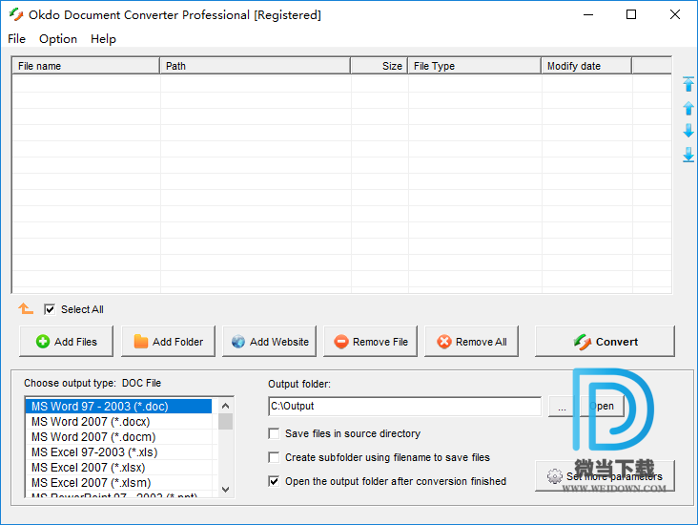The image size is (698, 525).
Task: Select MS Word 97 - 2003 (*.doc) output type
Action: tap(119, 407)
